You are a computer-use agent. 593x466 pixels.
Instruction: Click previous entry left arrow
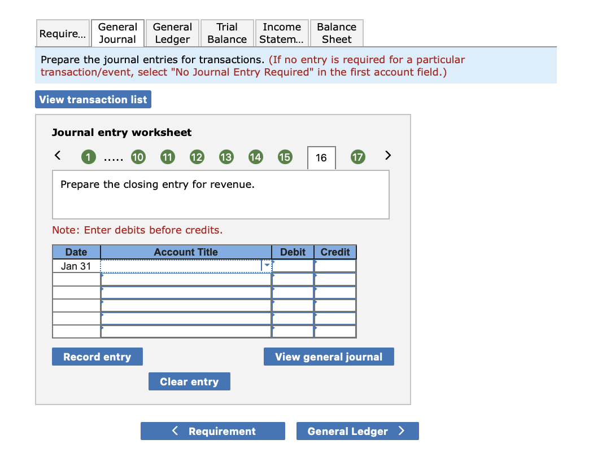[x=58, y=155]
